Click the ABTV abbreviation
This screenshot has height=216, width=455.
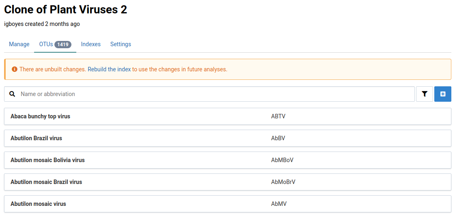[x=278, y=116]
